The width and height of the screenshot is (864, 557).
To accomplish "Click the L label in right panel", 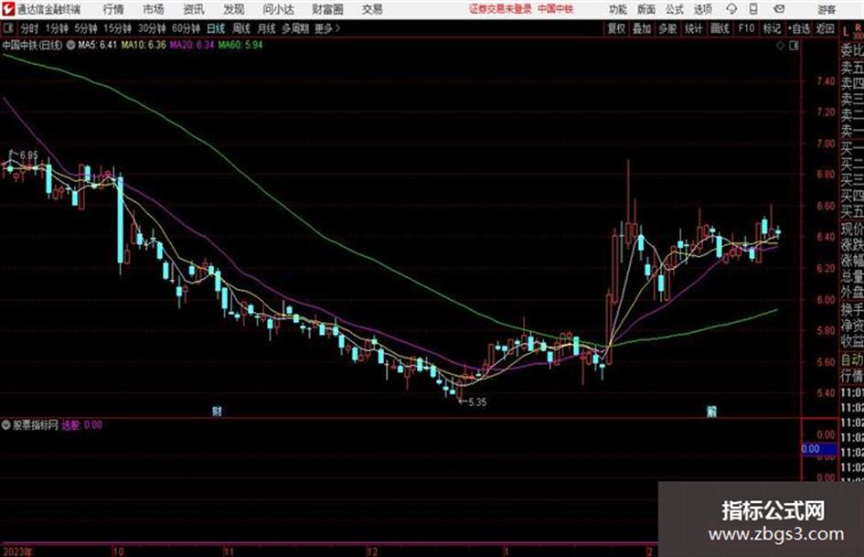I will [846, 33].
